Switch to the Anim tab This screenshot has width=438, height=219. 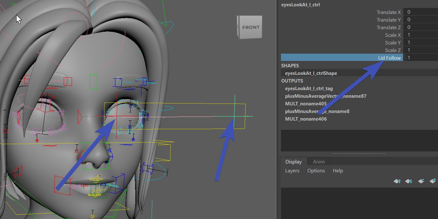319,162
